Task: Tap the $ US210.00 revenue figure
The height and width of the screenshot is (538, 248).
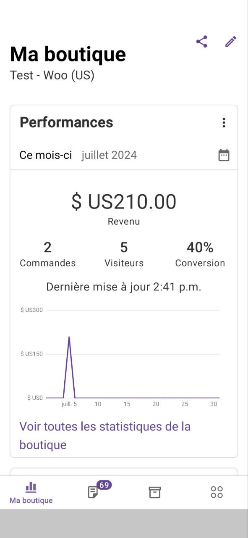Action: 124,202
